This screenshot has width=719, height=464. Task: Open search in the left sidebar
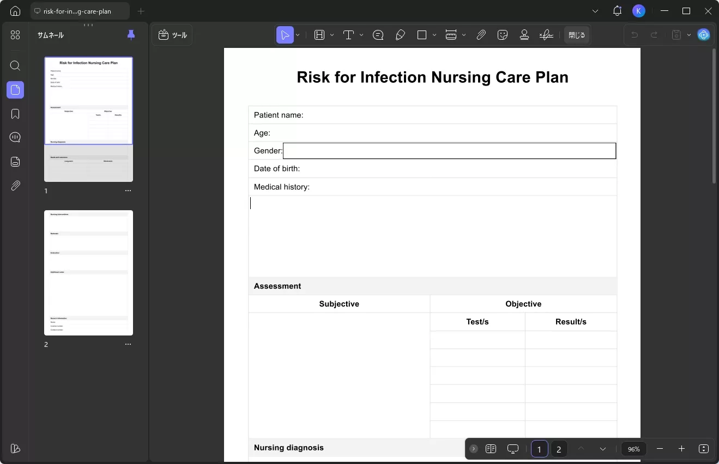coord(15,66)
